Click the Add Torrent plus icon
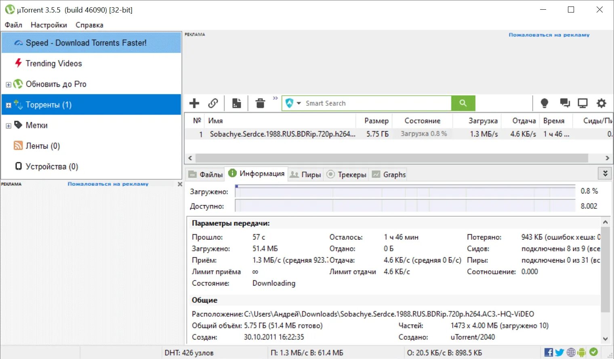Screen dimensions: 614x359 pyautogui.click(x=194, y=103)
